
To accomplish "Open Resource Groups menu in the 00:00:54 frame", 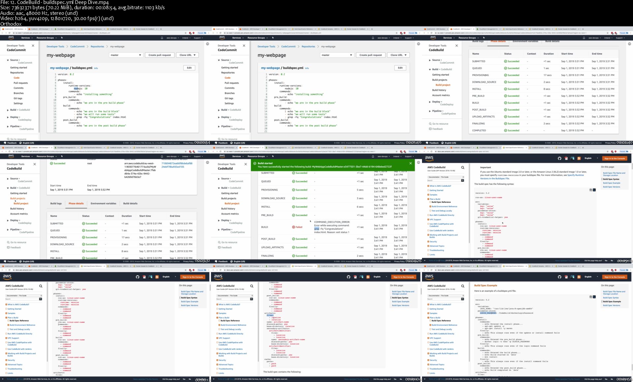I will coord(46,38).
